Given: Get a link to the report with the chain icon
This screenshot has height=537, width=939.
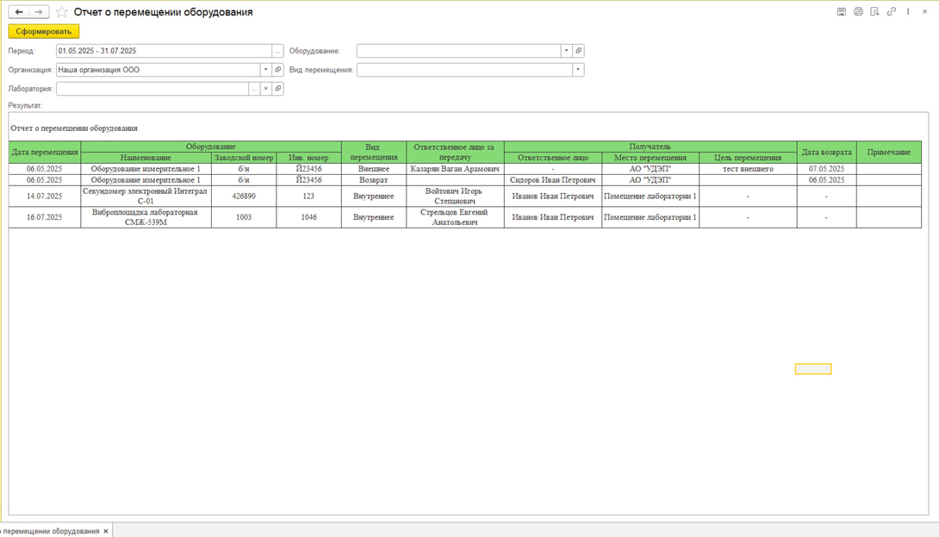Looking at the screenshot, I should [892, 11].
